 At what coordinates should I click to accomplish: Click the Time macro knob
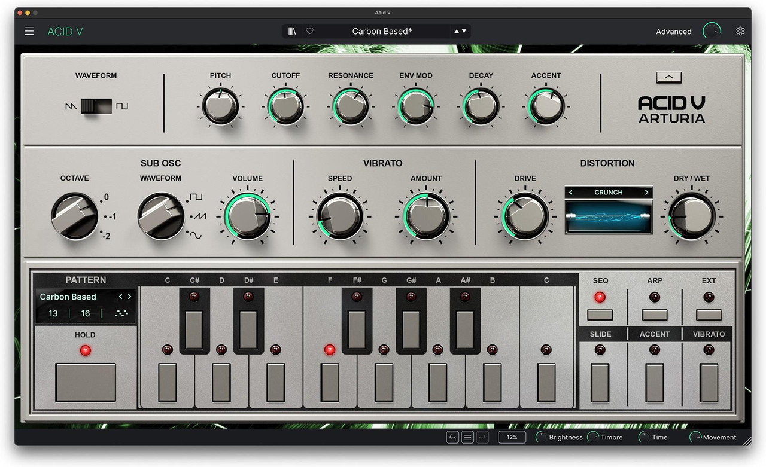[x=644, y=437]
